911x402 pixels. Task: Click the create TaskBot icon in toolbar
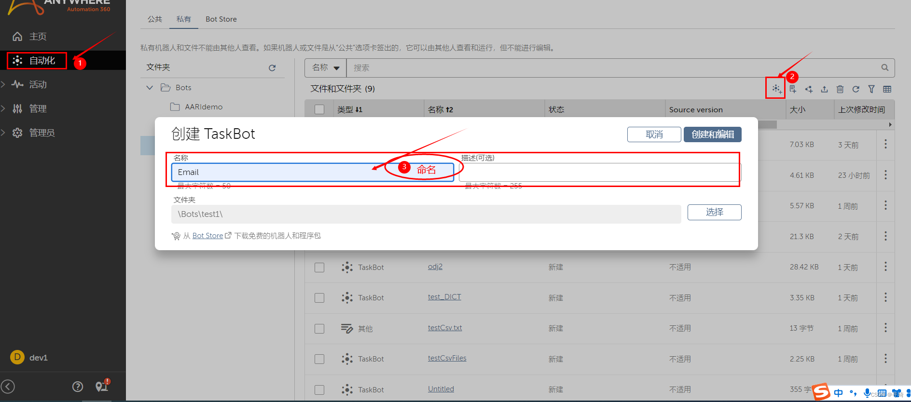coord(776,89)
